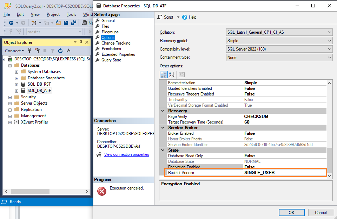Click the greyed Change Connection icon
Image resolution: width=337 pixels, height=219 pixels.
click(19, 32)
